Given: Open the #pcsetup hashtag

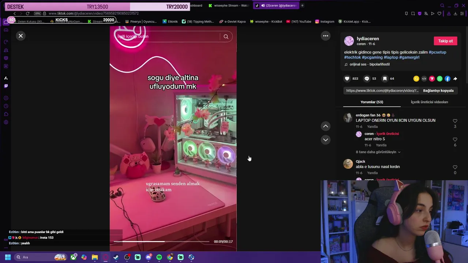Looking at the screenshot, I should 437,52.
